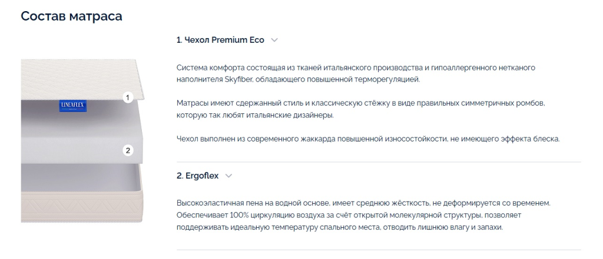Click the paragraph starting 'Система комфорта'
Screen dimensions: 603x259
356,73
